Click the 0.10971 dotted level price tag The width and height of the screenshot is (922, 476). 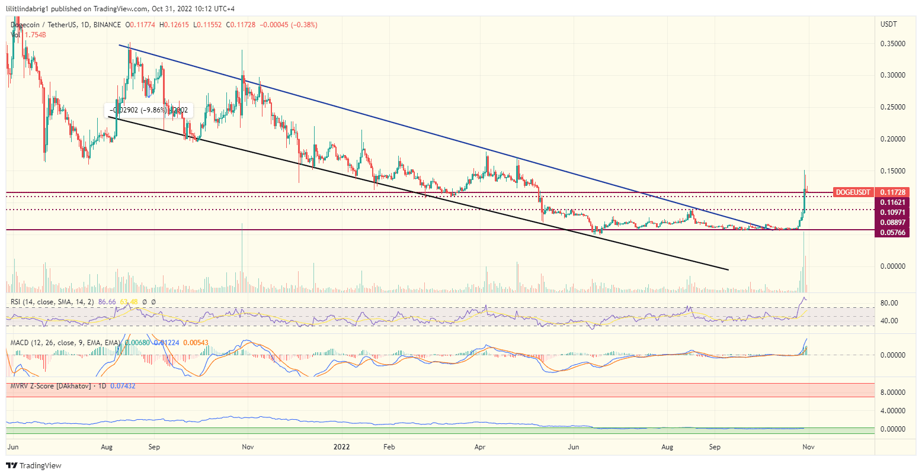tap(892, 212)
